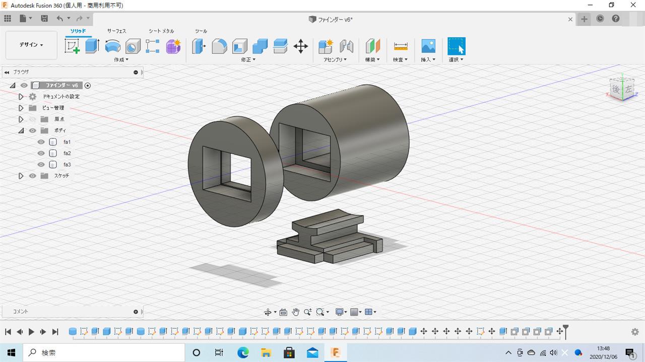This screenshot has width=645, height=362.
Task: Click the Joint tool icon
Action: (x=346, y=46)
